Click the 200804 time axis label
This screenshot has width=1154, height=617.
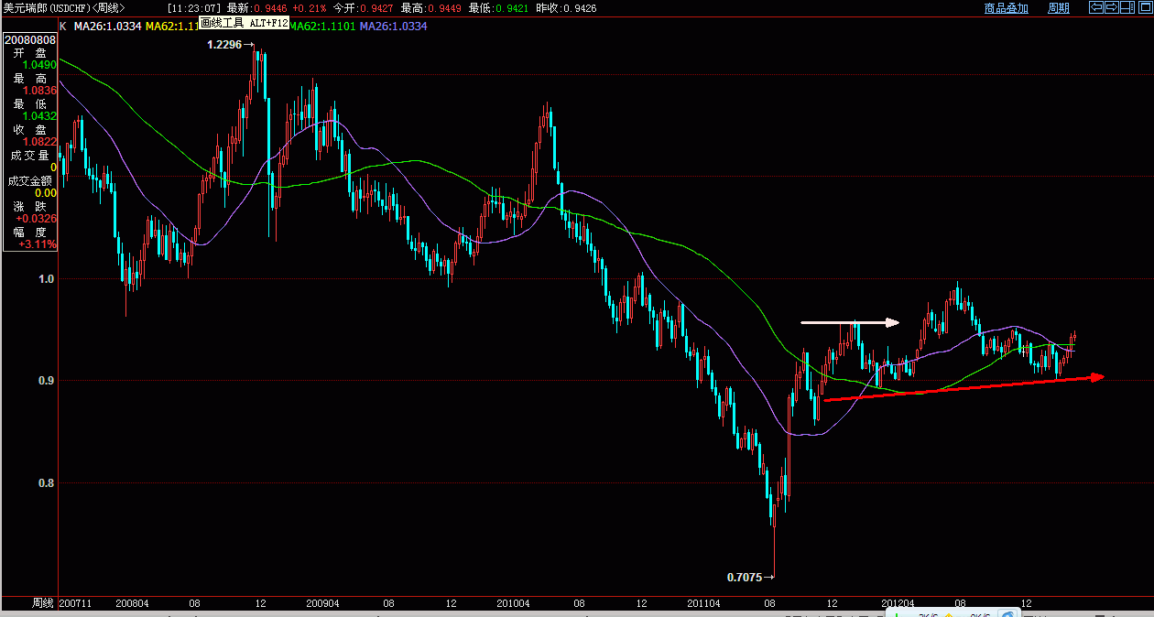[x=133, y=604]
